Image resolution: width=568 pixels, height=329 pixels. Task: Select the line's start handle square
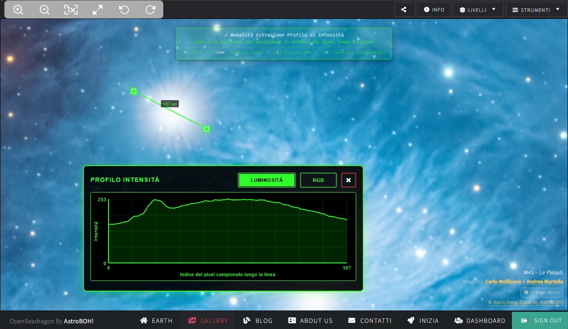click(x=134, y=91)
